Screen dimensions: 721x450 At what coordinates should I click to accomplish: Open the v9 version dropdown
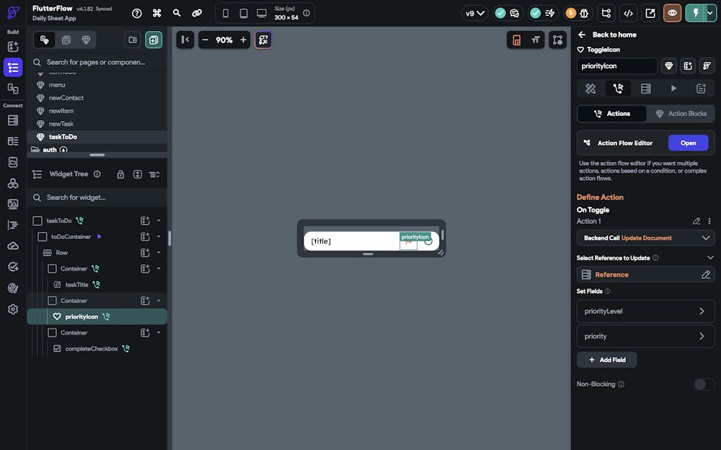(x=474, y=13)
